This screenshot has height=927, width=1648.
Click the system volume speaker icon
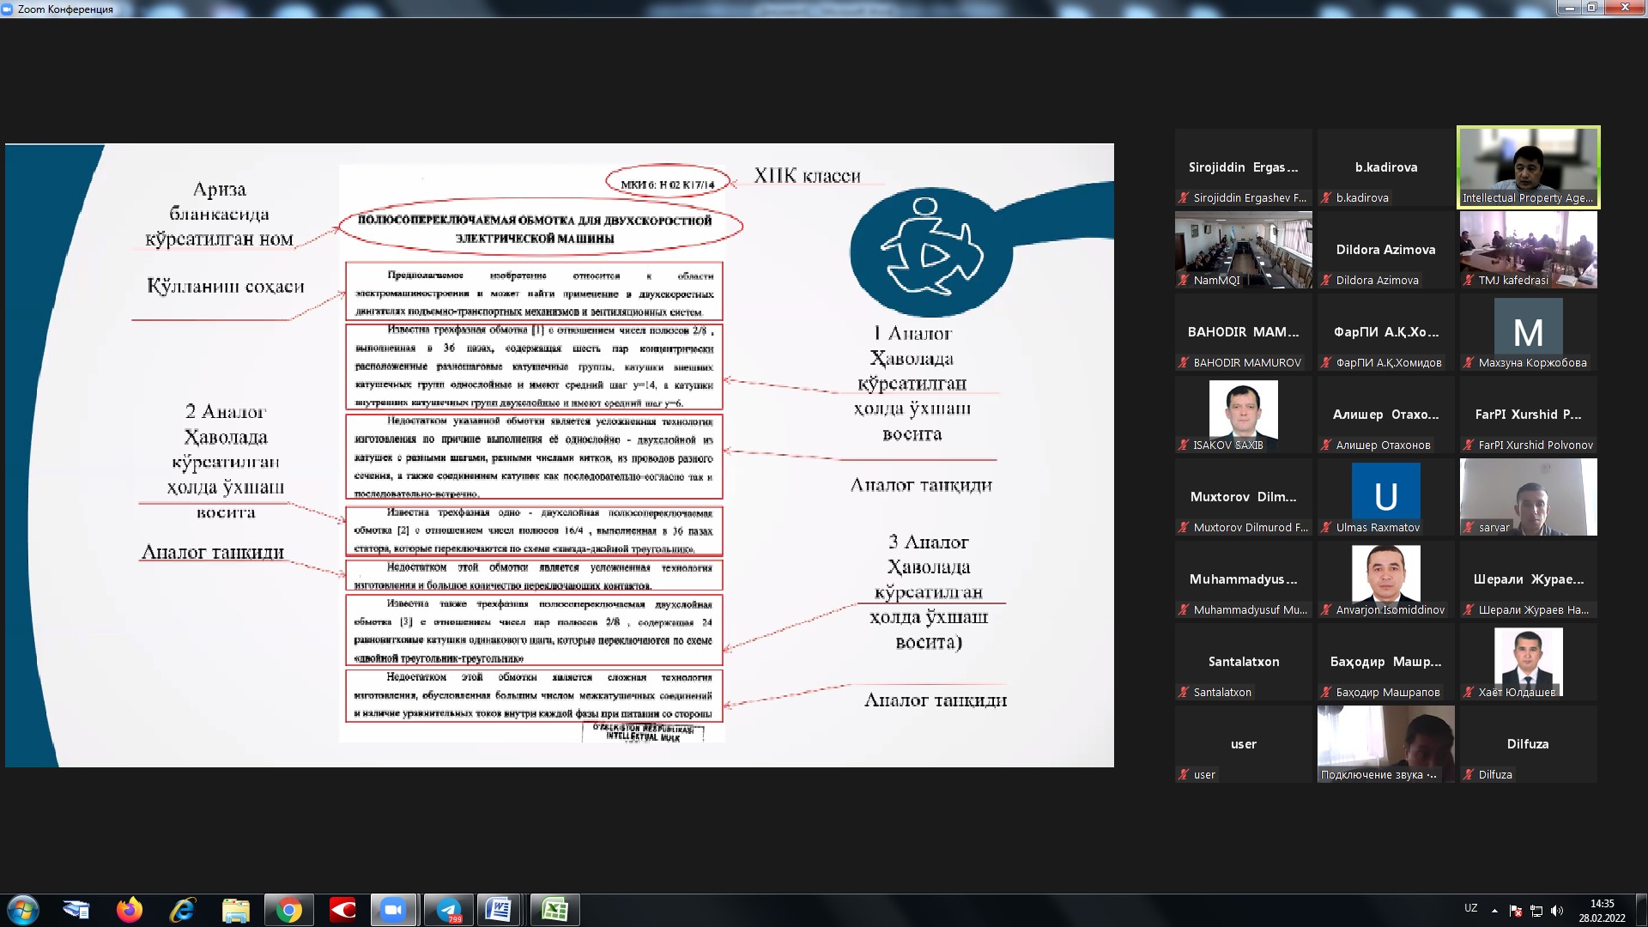tap(1557, 910)
